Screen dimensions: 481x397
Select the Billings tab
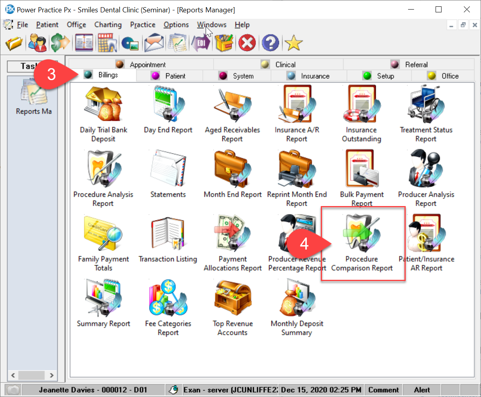[103, 75]
